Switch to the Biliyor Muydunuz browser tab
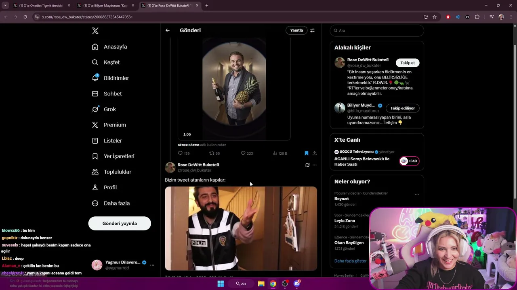 (105, 6)
